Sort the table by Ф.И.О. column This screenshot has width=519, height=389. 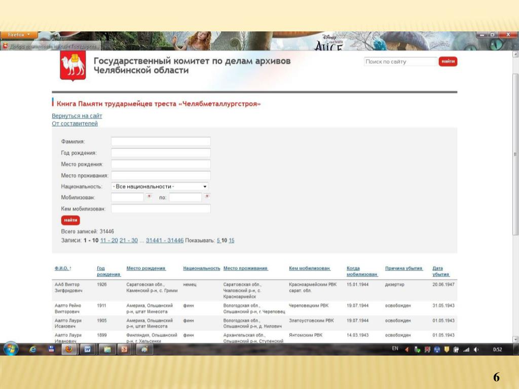61,268
